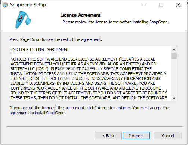Accept the terms with I Agree
188x145 pixels.
pyautogui.click(x=136, y=136)
